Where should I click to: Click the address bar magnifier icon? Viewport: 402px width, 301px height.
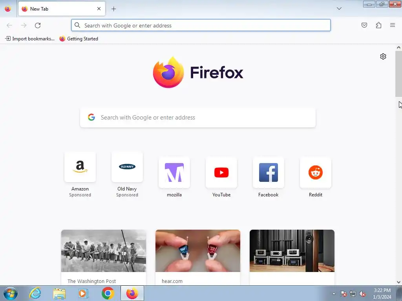tap(77, 25)
